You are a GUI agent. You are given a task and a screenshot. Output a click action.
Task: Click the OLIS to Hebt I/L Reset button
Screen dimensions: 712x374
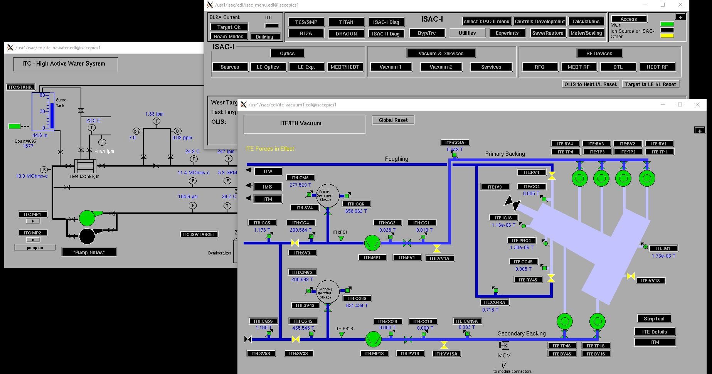point(590,84)
